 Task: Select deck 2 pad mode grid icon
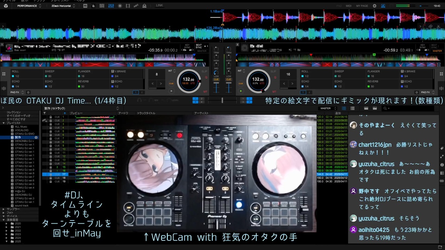coord(441,74)
